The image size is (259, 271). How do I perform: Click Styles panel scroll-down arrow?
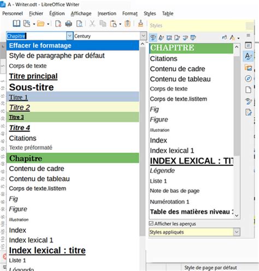[x=237, y=215]
